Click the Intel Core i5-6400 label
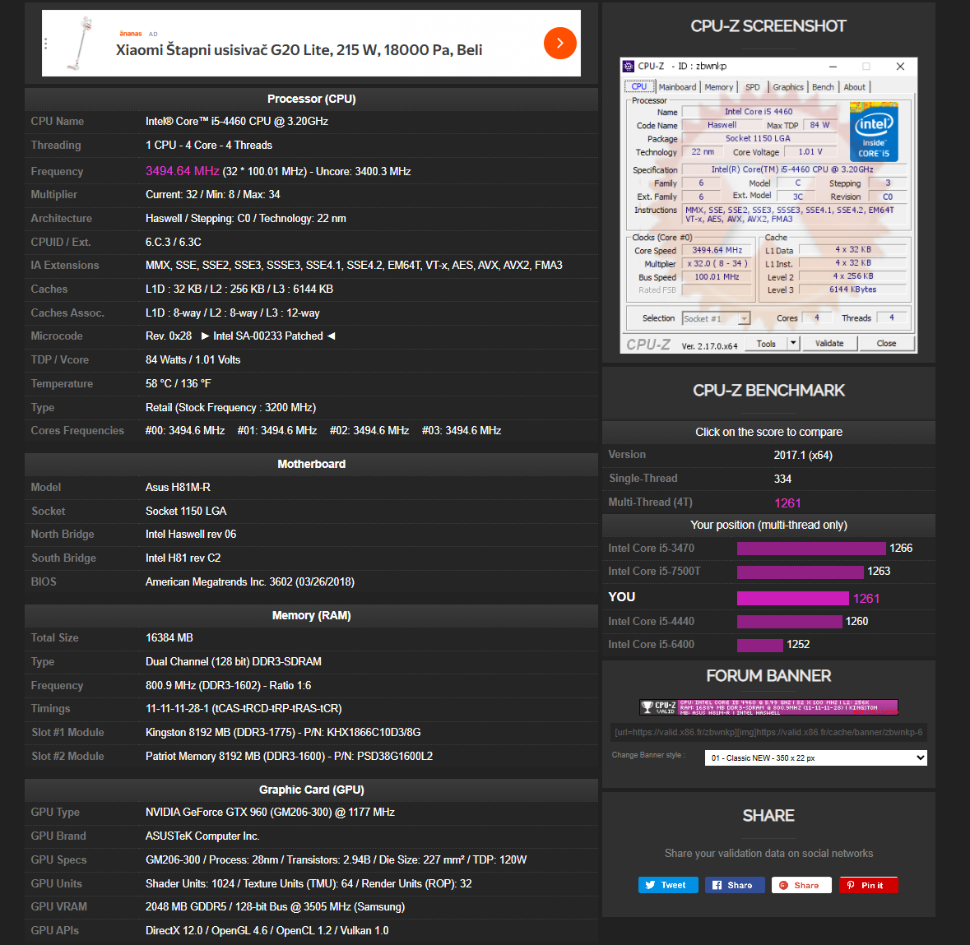970x945 pixels. click(x=651, y=645)
